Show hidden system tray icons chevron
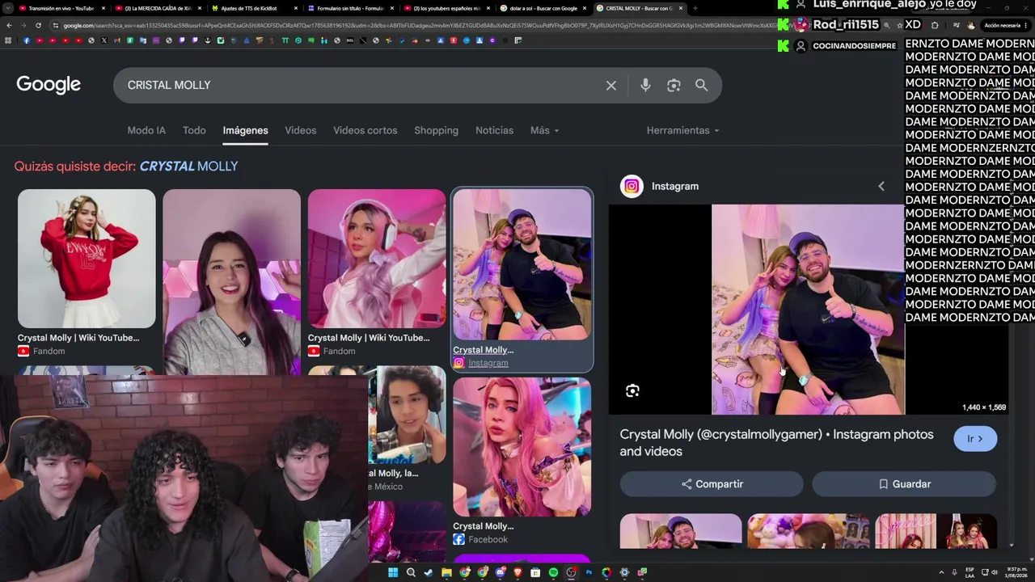The height and width of the screenshot is (582, 1035). tap(941, 572)
